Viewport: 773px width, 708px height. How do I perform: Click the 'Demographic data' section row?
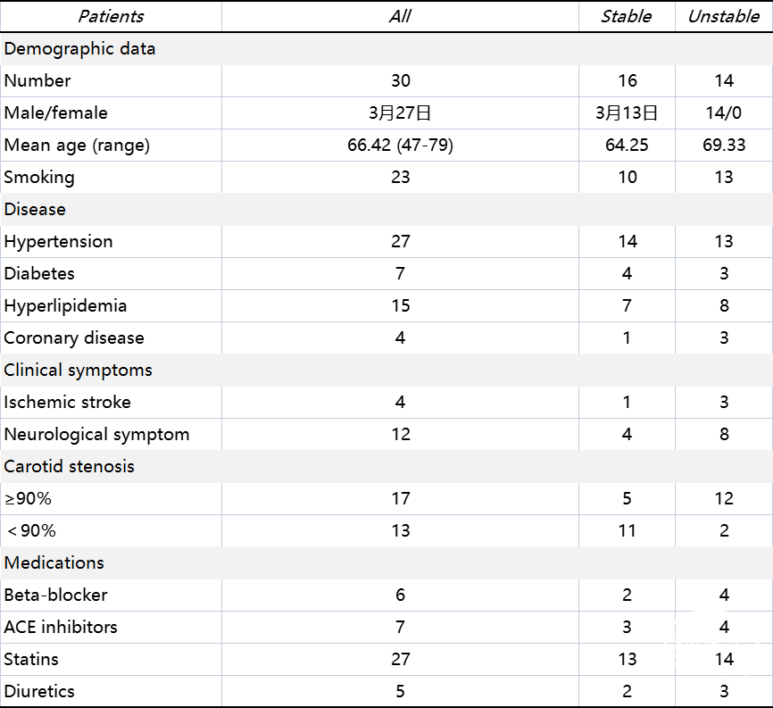pyautogui.click(x=79, y=48)
